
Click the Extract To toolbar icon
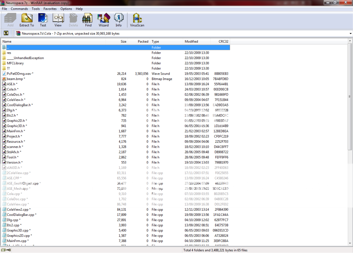pyautogui.click(x=27, y=20)
